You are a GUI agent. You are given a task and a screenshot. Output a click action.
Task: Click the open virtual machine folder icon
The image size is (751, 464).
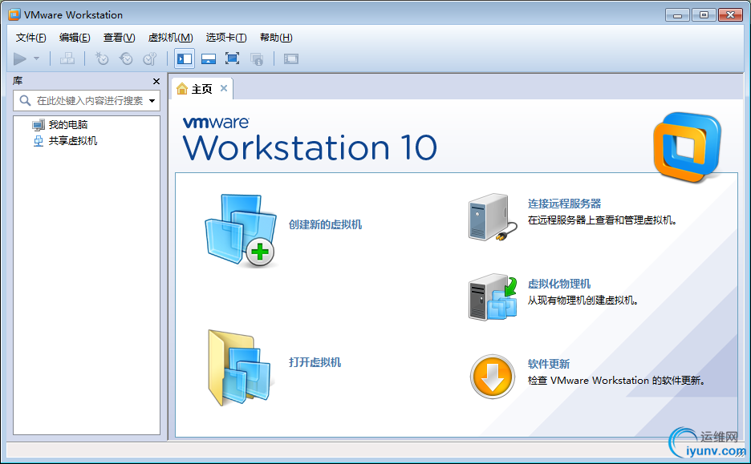239,368
